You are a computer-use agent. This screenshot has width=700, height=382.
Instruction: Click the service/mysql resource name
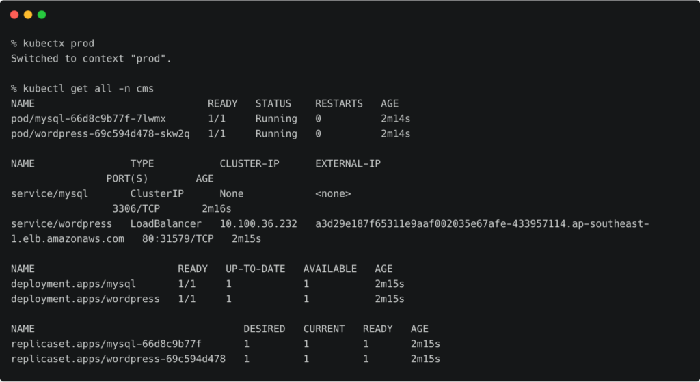pos(49,194)
